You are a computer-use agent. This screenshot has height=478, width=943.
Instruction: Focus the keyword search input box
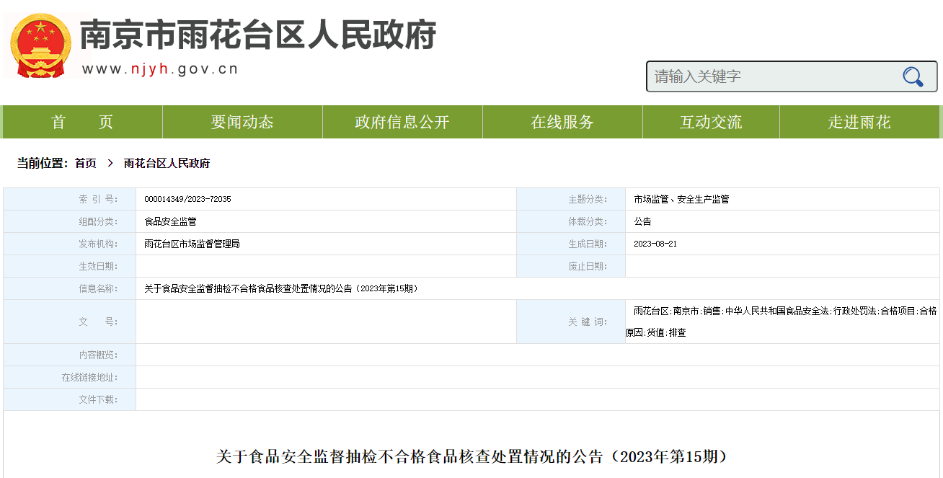pyautogui.click(x=771, y=76)
